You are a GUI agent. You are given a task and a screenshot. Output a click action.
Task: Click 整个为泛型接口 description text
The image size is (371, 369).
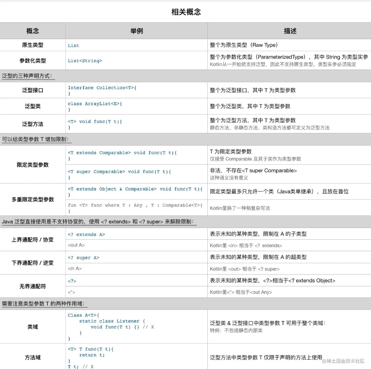pyautogui.click(x=253, y=90)
